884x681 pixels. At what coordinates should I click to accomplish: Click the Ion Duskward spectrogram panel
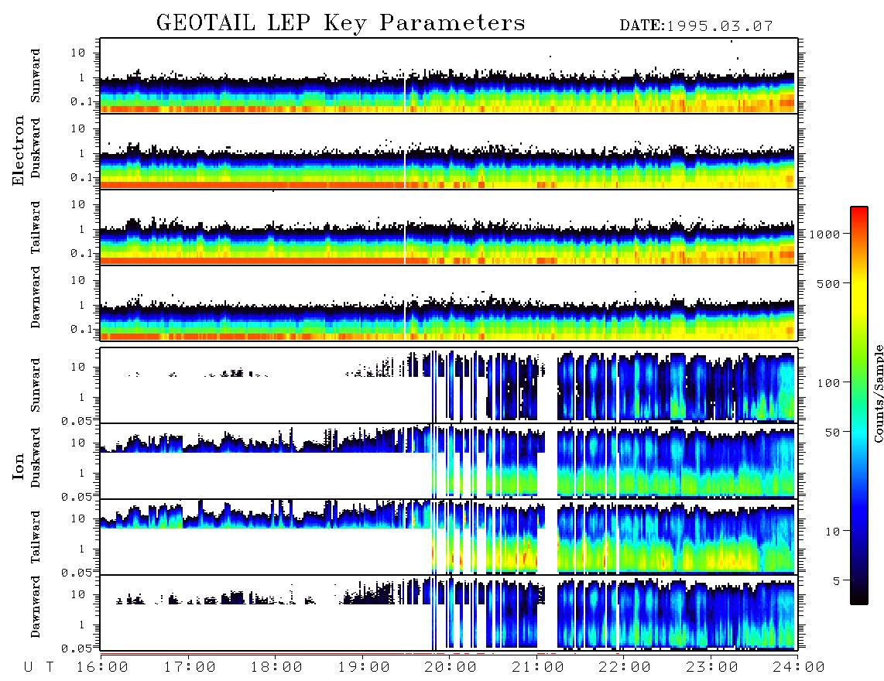click(x=449, y=460)
